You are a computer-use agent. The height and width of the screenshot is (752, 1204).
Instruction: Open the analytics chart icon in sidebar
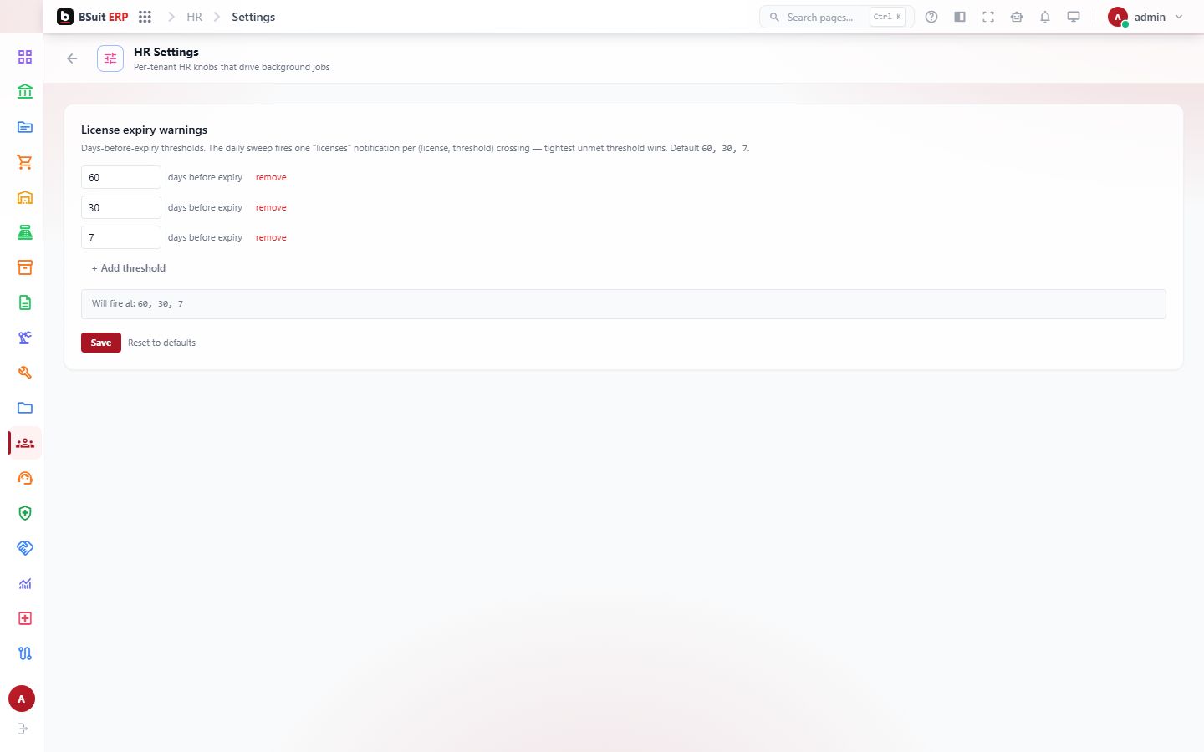[25, 583]
